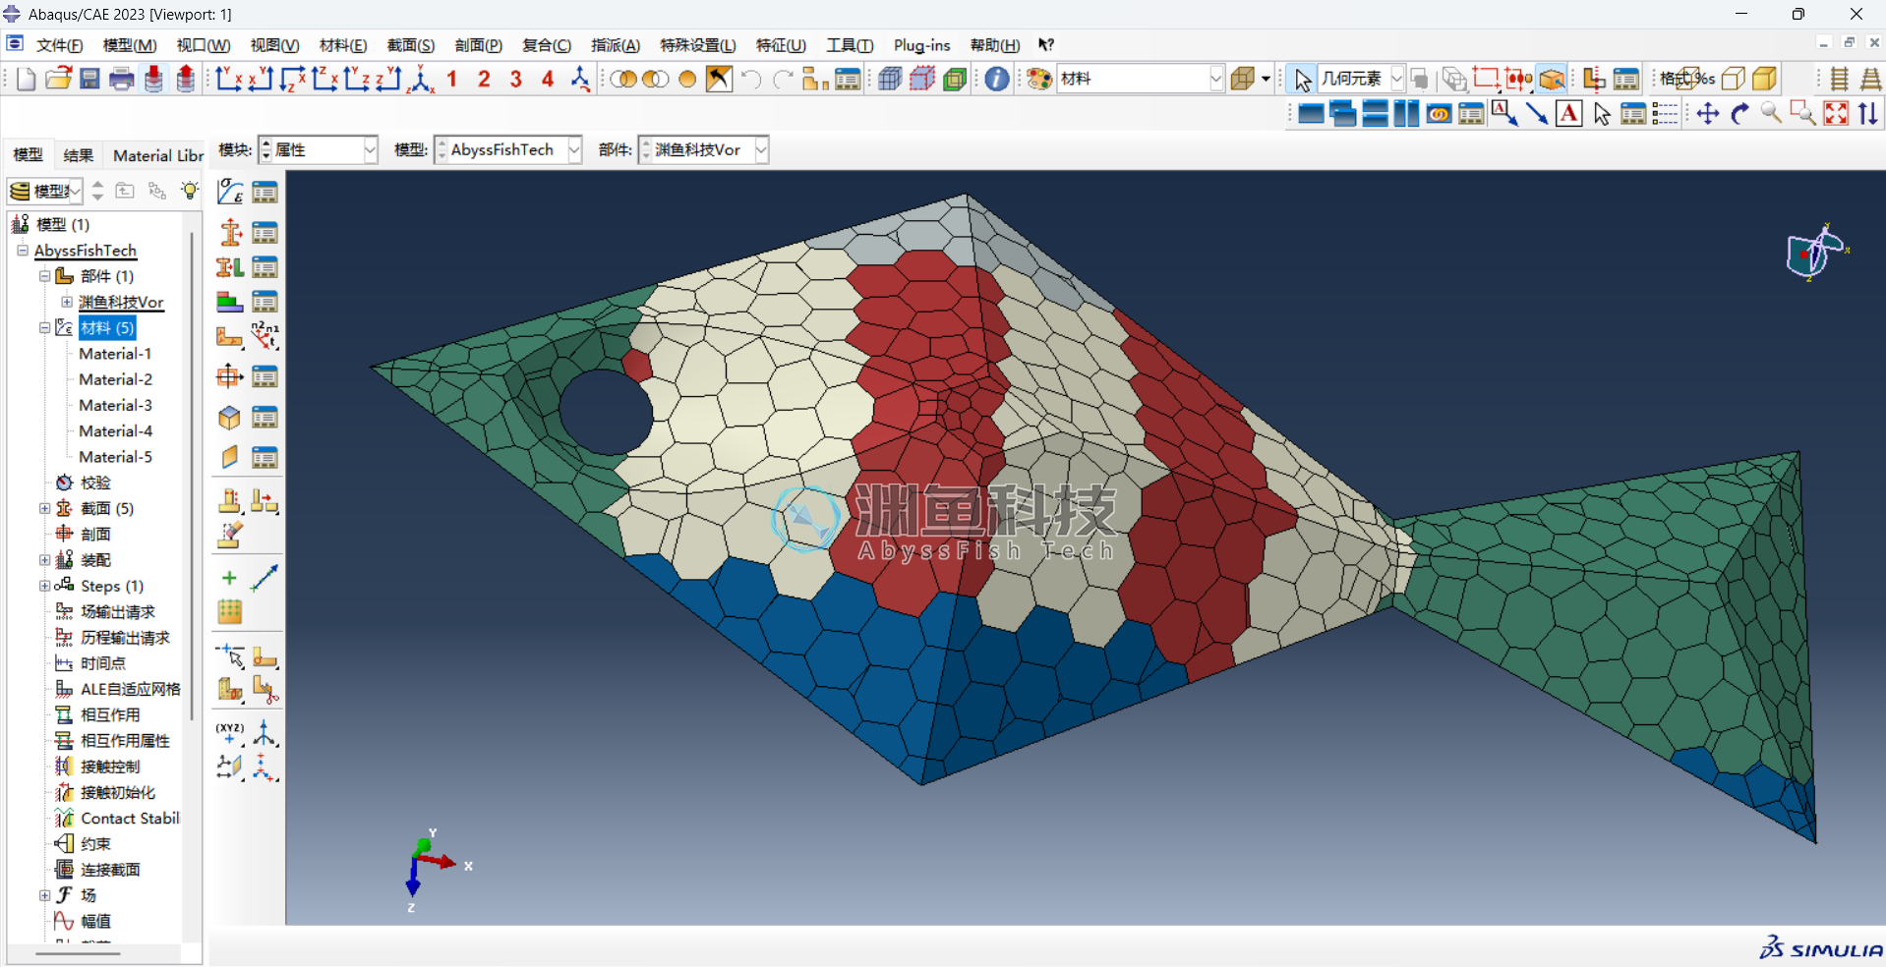Click the Box Zoom icon
This screenshot has height=967, width=1886.
pos(1802,114)
